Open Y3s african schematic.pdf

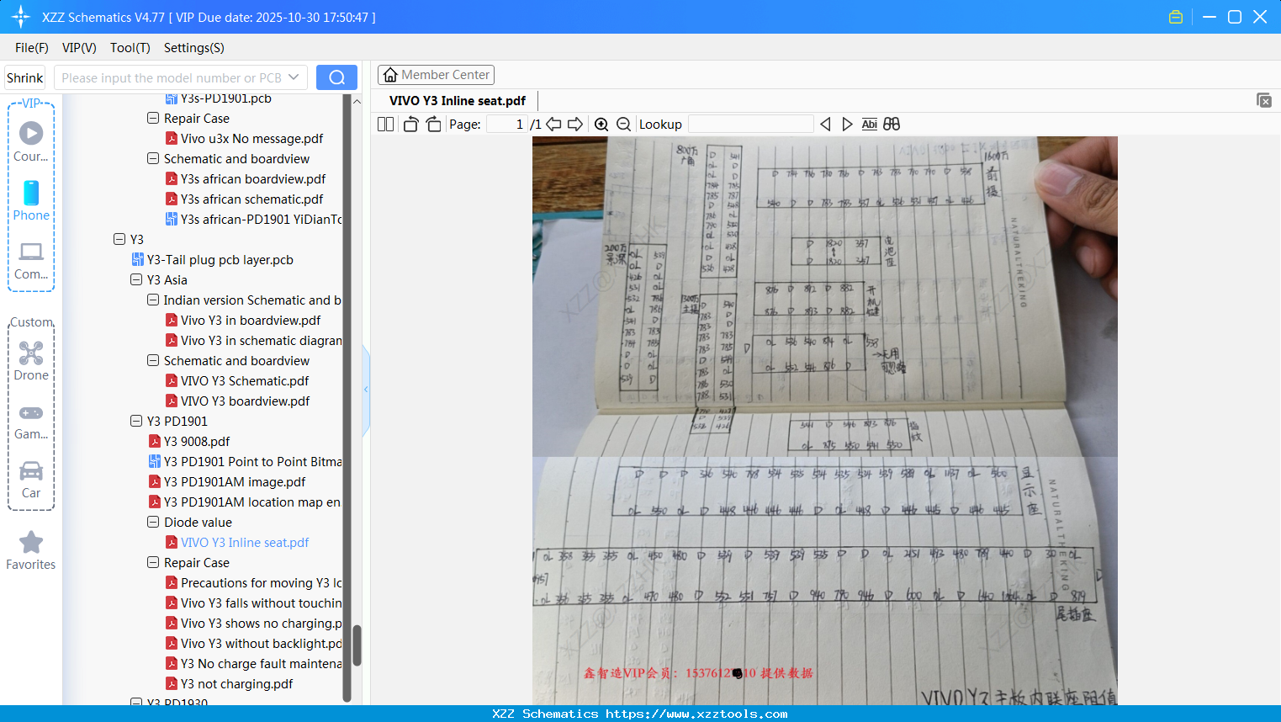(252, 199)
